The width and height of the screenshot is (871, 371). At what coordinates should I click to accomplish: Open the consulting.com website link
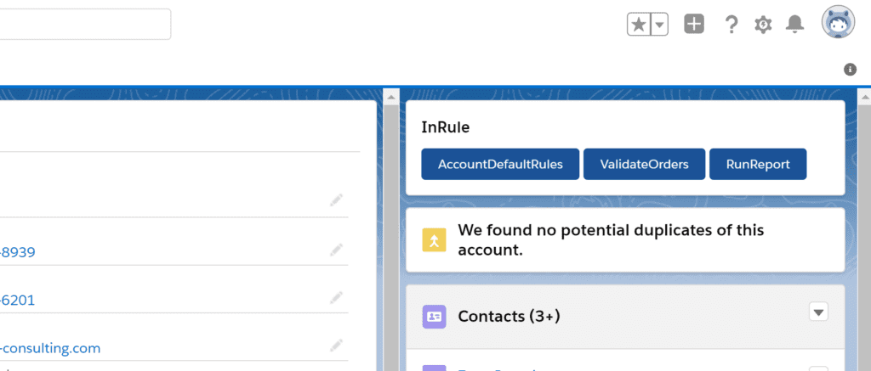[51, 348]
